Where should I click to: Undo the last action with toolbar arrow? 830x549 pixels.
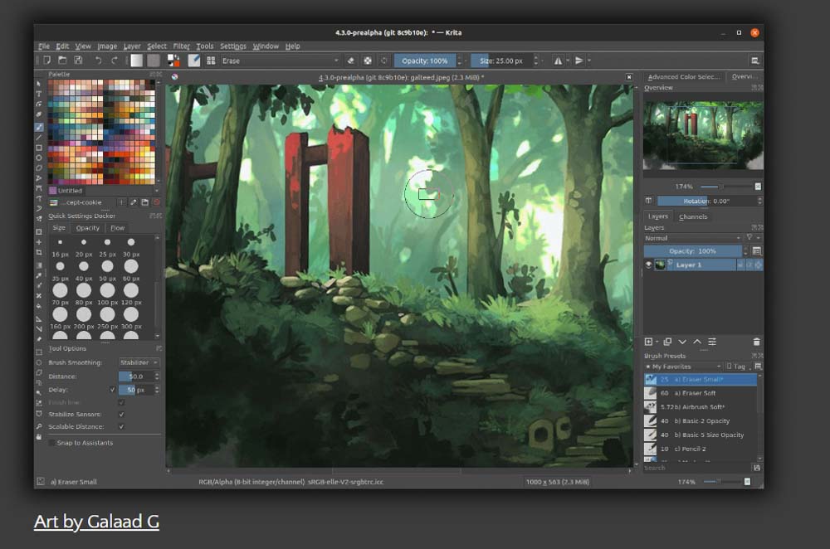coord(99,61)
